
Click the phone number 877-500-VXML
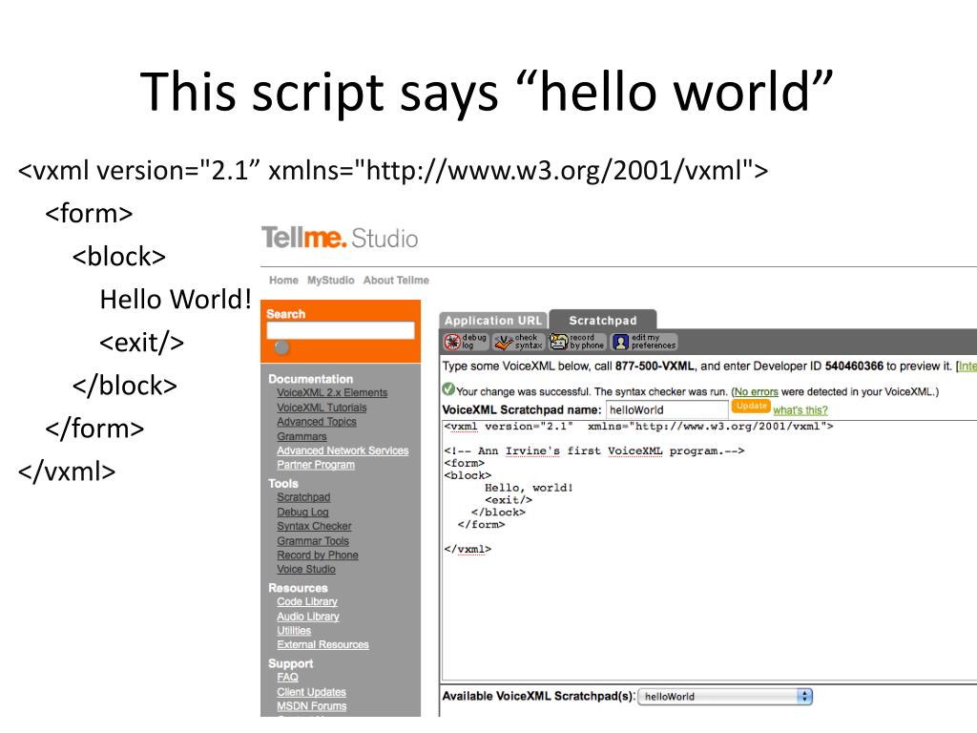655,366
